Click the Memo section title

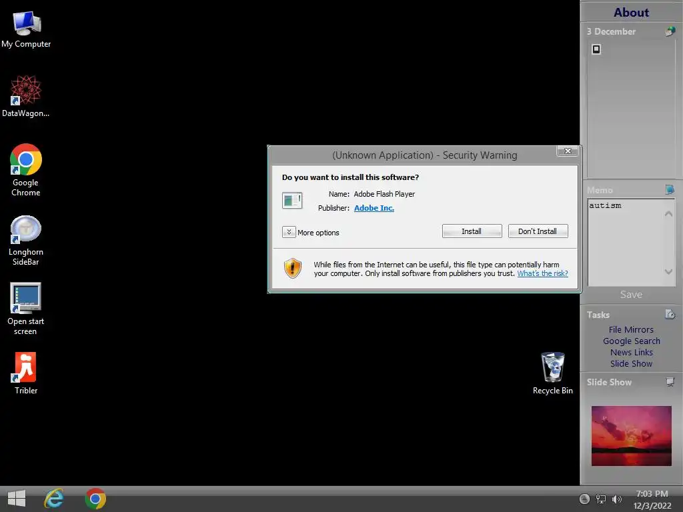pyautogui.click(x=600, y=190)
